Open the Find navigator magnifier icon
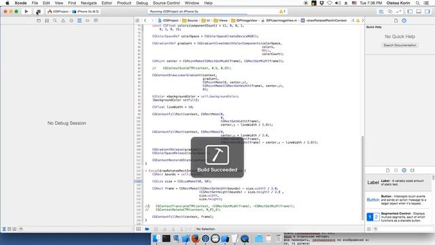 (55, 20)
